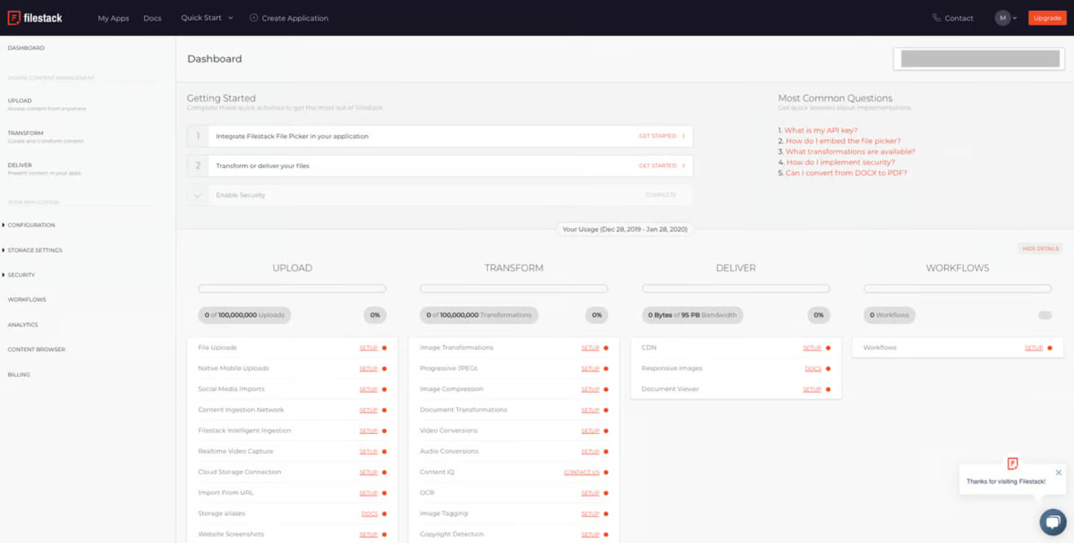The height and width of the screenshot is (543, 1074).
Task: Click the plus icon beside Create Application
Action: point(254,18)
